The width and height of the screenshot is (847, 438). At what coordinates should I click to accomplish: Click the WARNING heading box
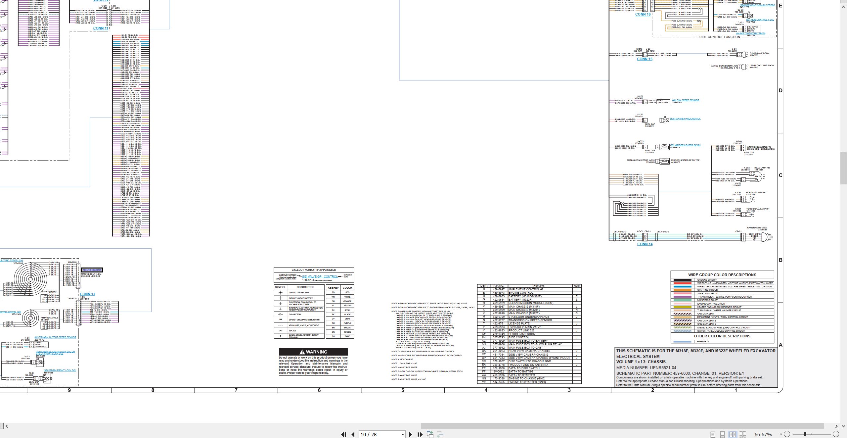313,352
